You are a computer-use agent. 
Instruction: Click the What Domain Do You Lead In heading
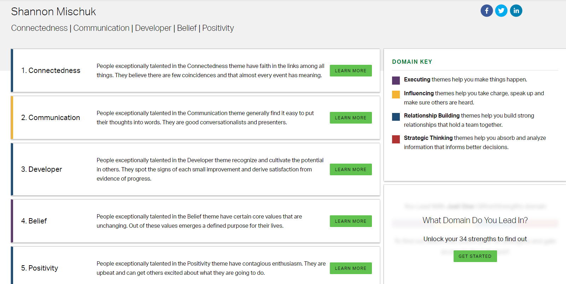[475, 220]
